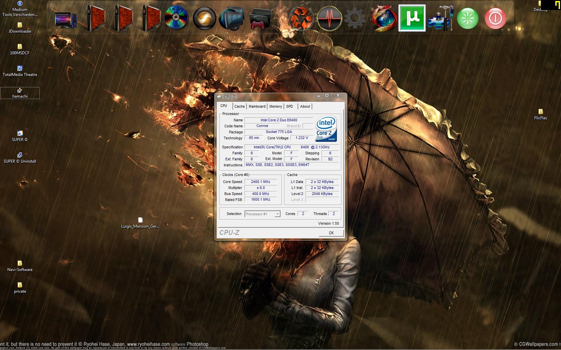Viewport: 561px width, 350px height.
Task: Select the Luigis_Mansion_Ger file icon
Action: point(140,223)
